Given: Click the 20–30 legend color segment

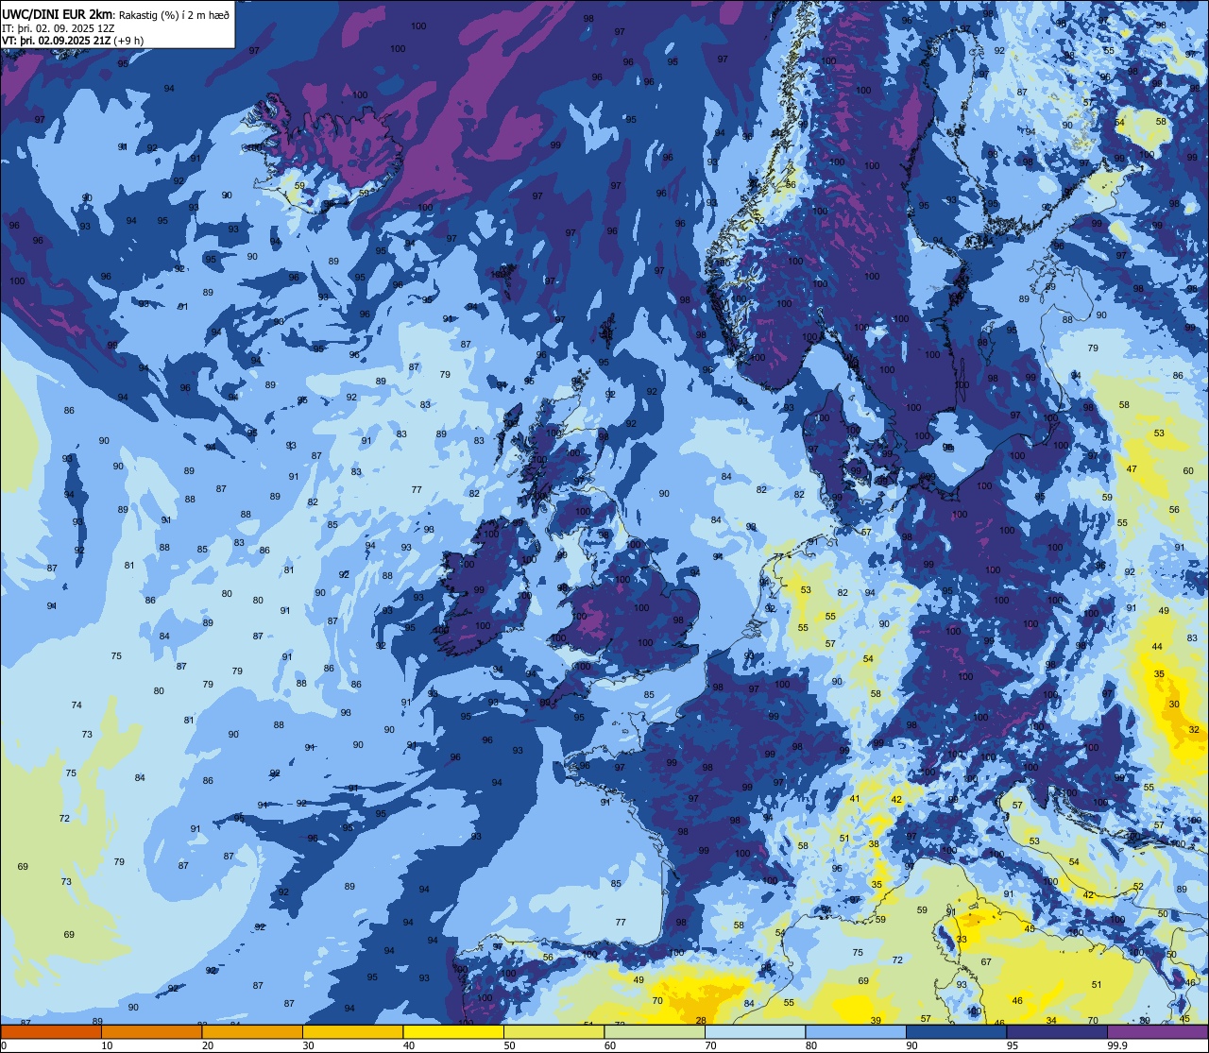Looking at the screenshot, I should (252, 1031).
